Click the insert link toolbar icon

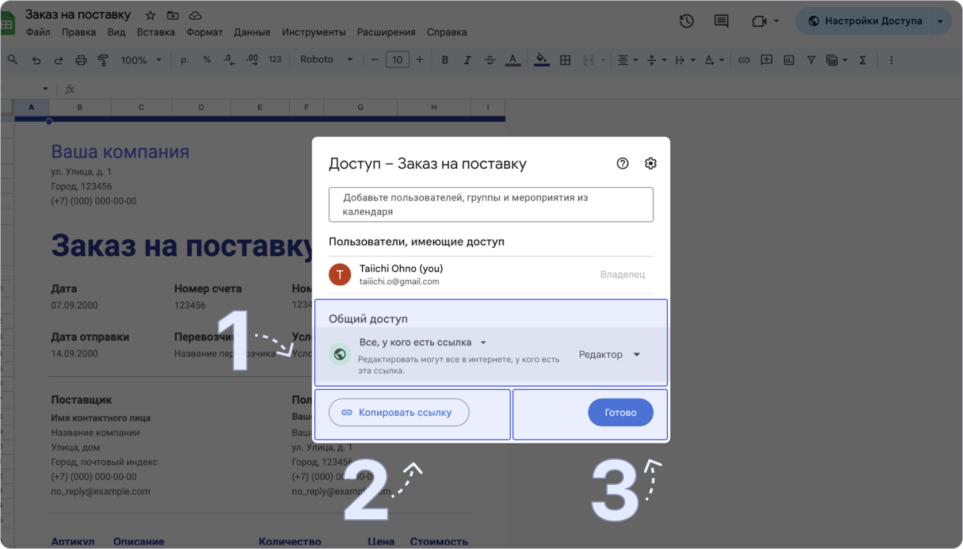[x=744, y=60]
